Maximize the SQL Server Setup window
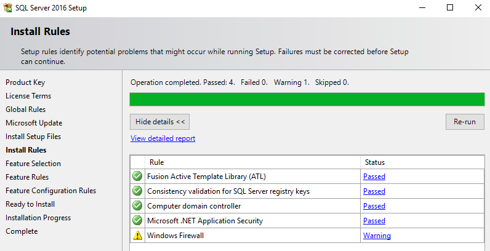 (x=449, y=8)
